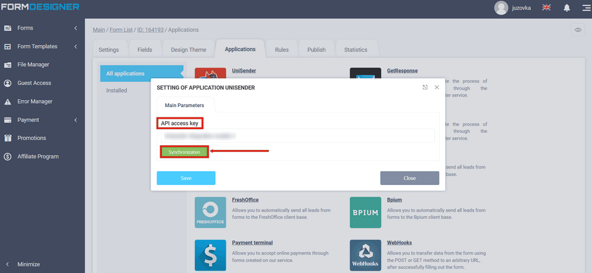Click the FreshOffice application icon

pyautogui.click(x=210, y=212)
